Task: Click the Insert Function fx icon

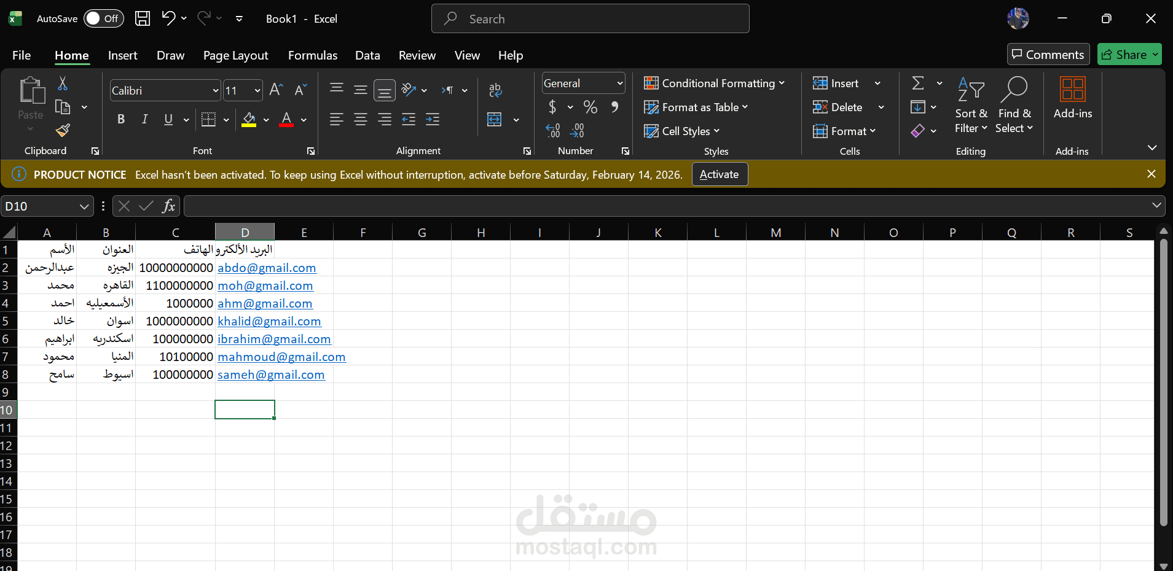Action: point(168,206)
